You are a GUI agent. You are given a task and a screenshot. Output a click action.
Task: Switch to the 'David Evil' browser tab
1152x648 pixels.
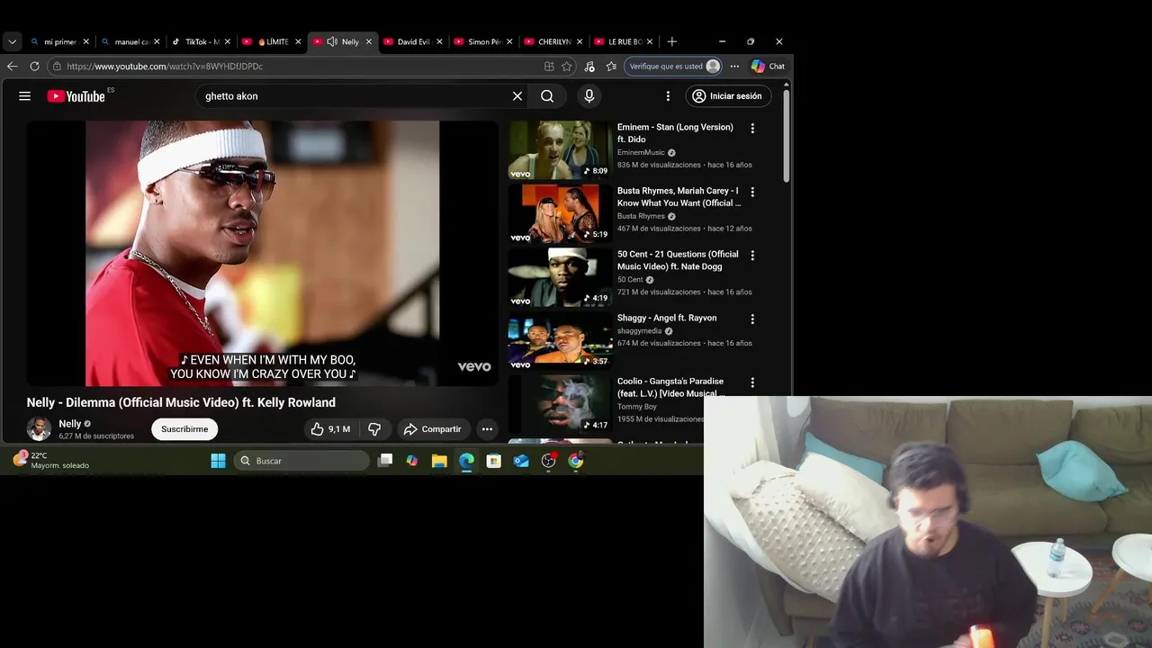[411, 41]
